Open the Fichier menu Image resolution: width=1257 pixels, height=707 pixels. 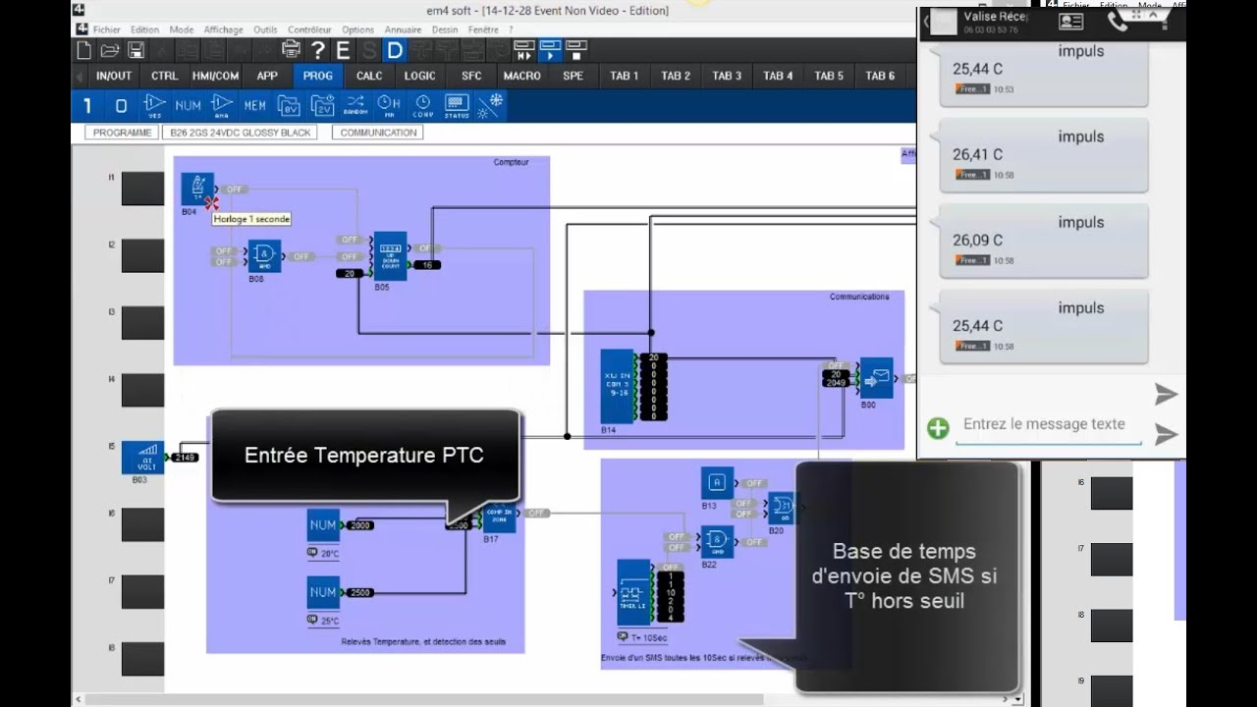click(x=106, y=29)
